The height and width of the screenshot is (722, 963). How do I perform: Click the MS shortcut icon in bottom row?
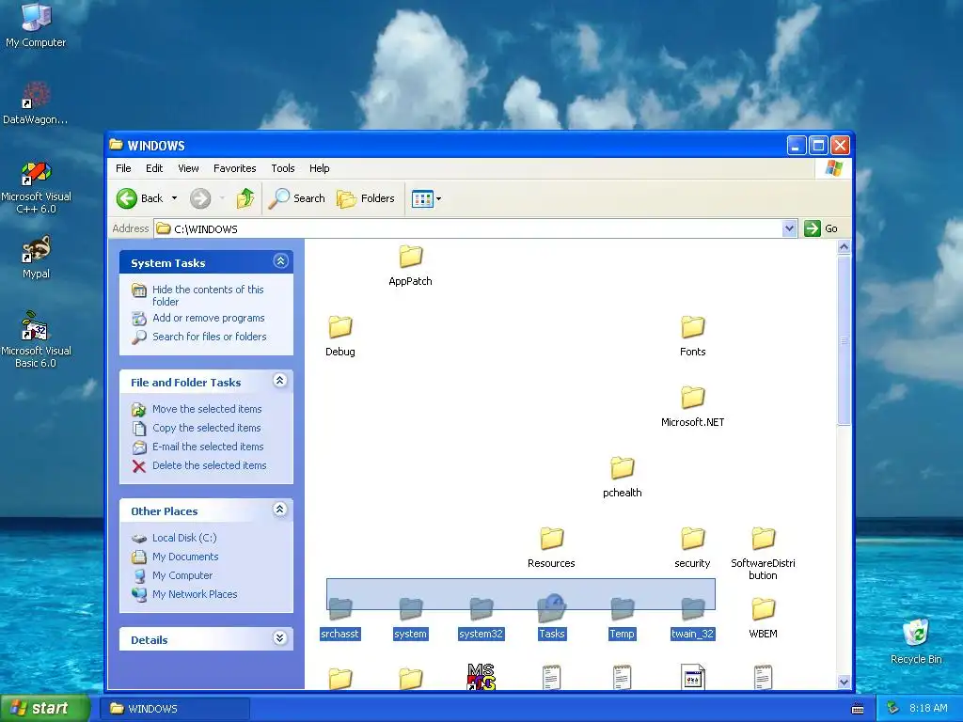pos(481,677)
